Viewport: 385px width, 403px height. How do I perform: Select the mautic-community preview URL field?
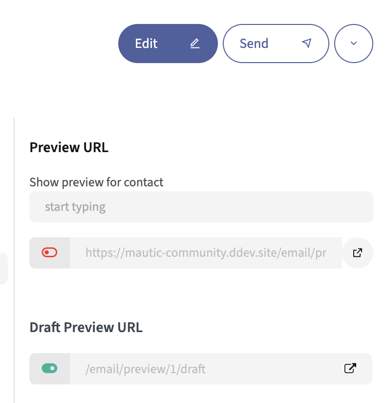[x=206, y=253]
